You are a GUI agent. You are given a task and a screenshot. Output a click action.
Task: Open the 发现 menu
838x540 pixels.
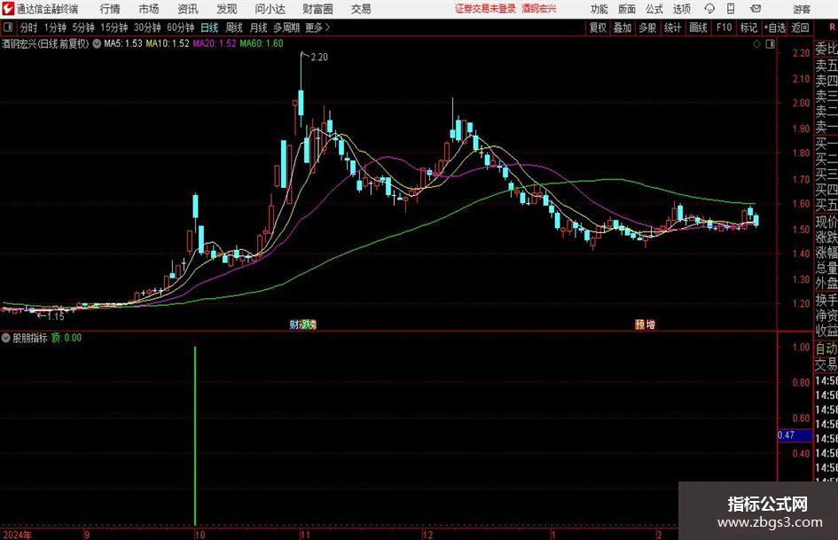[x=227, y=9]
